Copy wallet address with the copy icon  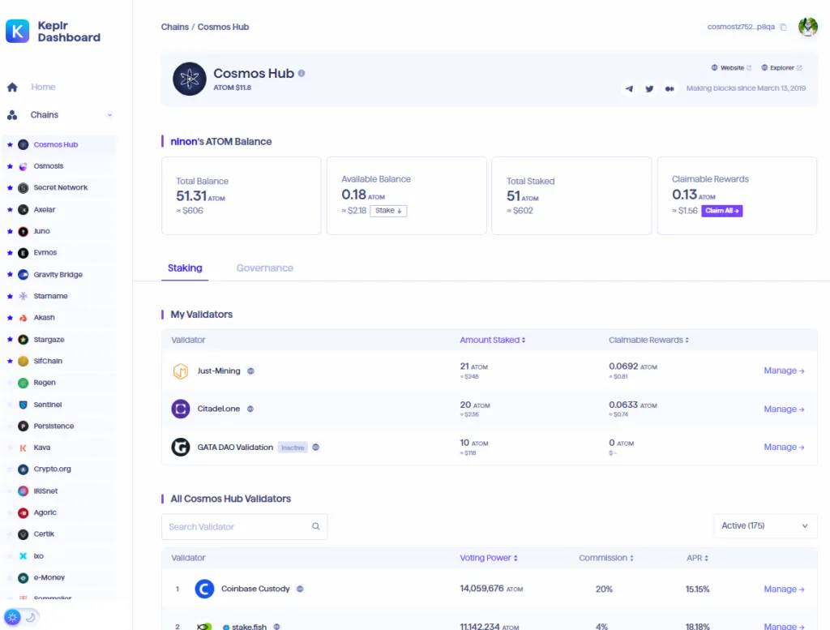click(783, 27)
